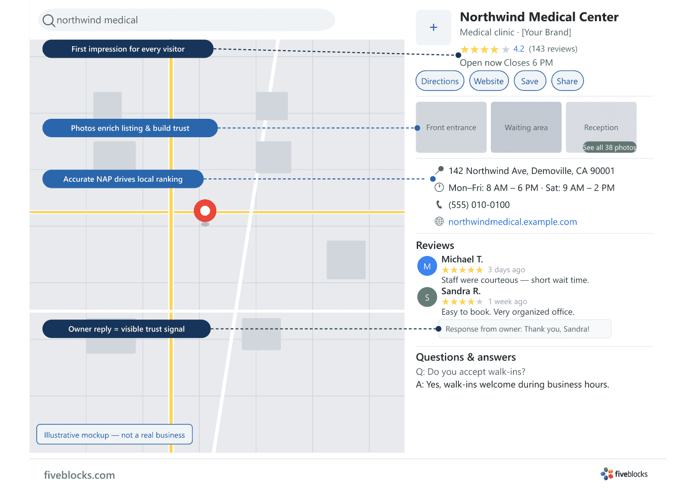Click Staff were courteous review text
Viewport: 696px width, 495px height.
(515, 280)
